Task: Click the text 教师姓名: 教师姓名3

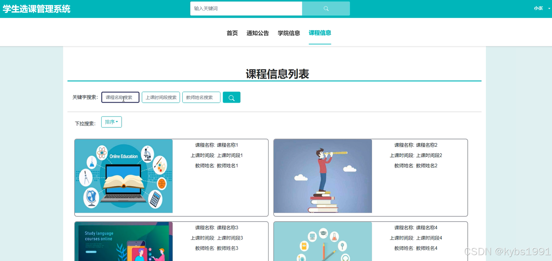Action: [x=217, y=248]
